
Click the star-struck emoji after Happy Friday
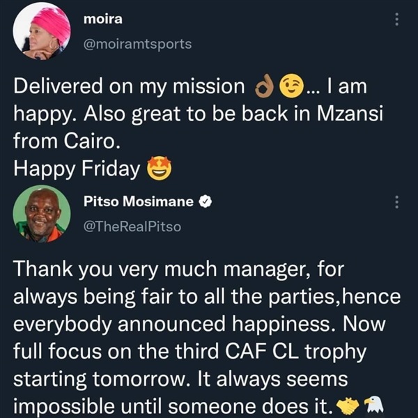(160, 168)
